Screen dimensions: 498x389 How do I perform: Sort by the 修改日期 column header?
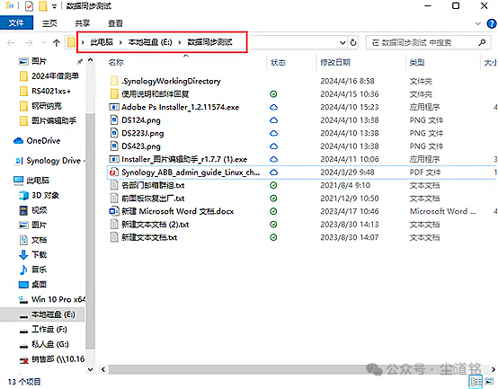point(335,63)
